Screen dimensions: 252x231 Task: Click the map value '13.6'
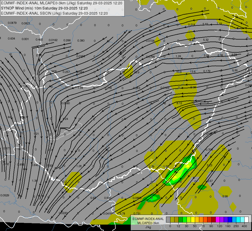coord(193,72)
